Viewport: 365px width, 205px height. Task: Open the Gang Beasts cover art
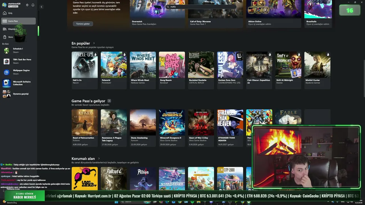coord(172,65)
